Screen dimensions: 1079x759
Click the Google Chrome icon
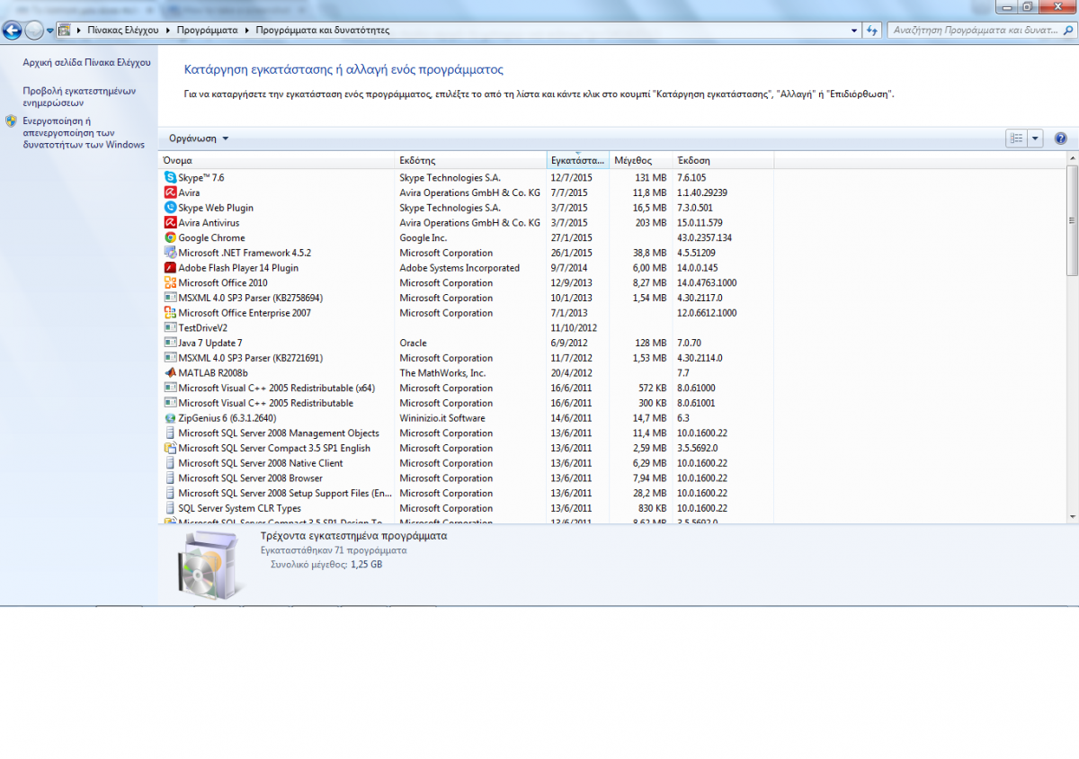coord(170,237)
